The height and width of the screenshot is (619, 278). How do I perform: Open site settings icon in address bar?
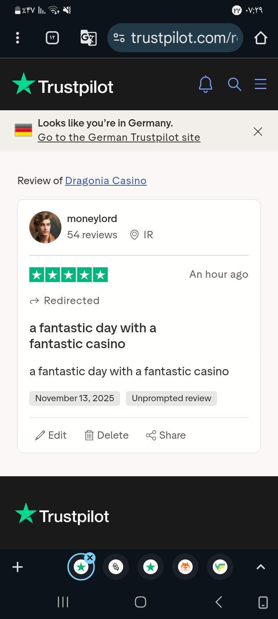[119, 38]
